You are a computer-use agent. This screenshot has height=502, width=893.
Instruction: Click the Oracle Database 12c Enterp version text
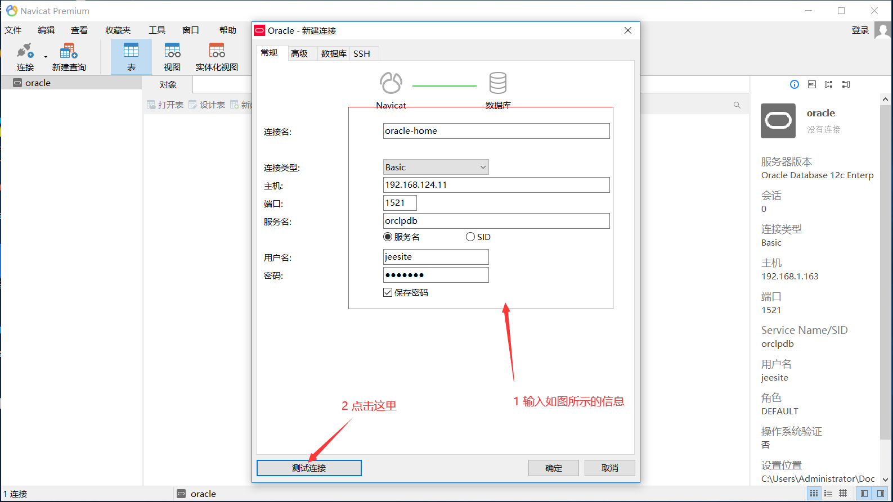[818, 175]
